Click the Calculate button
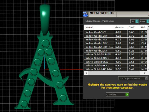The width and height of the screenshot is (149, 112). pyautogui.click(x=117, y=95)
